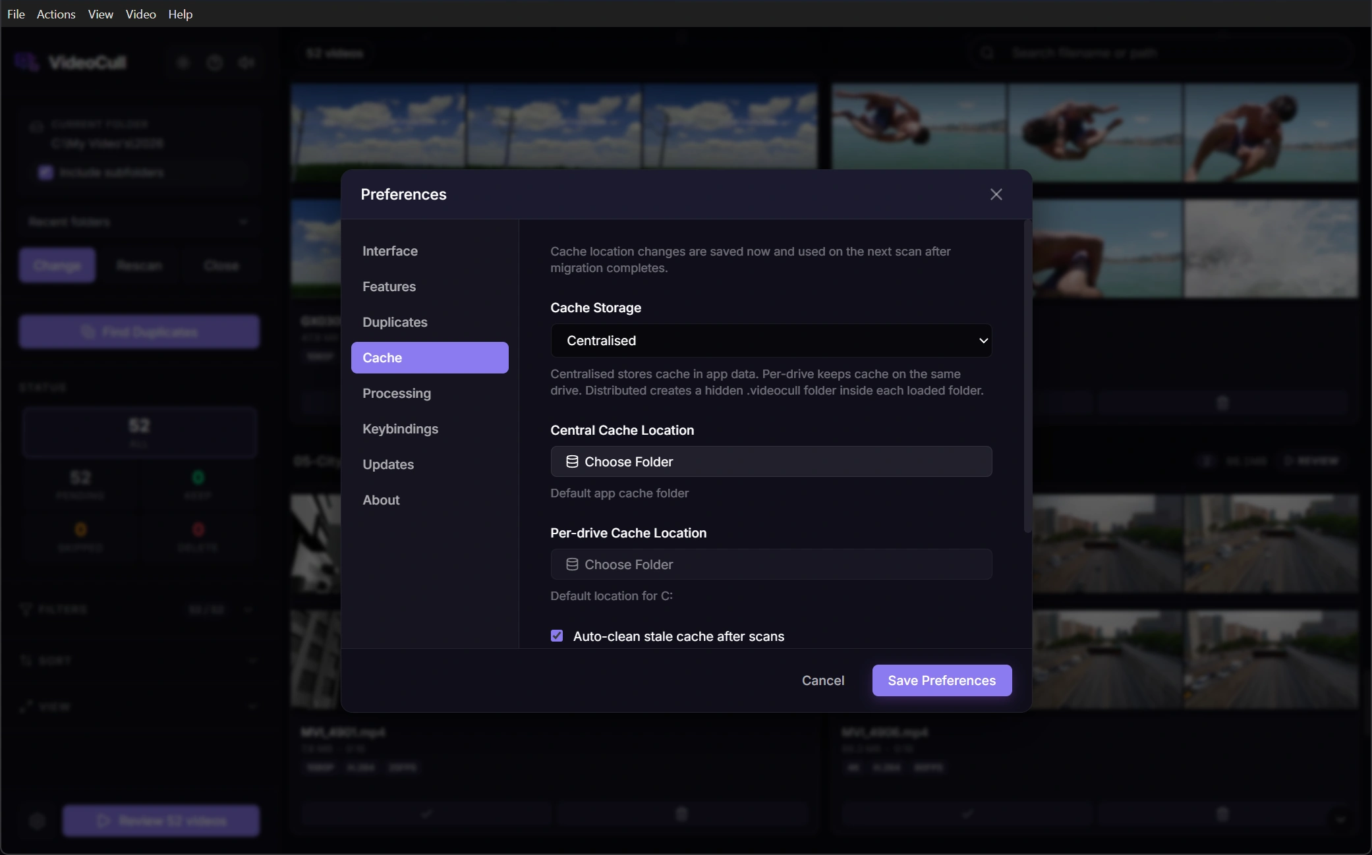Open the Interface preferences section
1372x855 pixels.
coord(430,251)
